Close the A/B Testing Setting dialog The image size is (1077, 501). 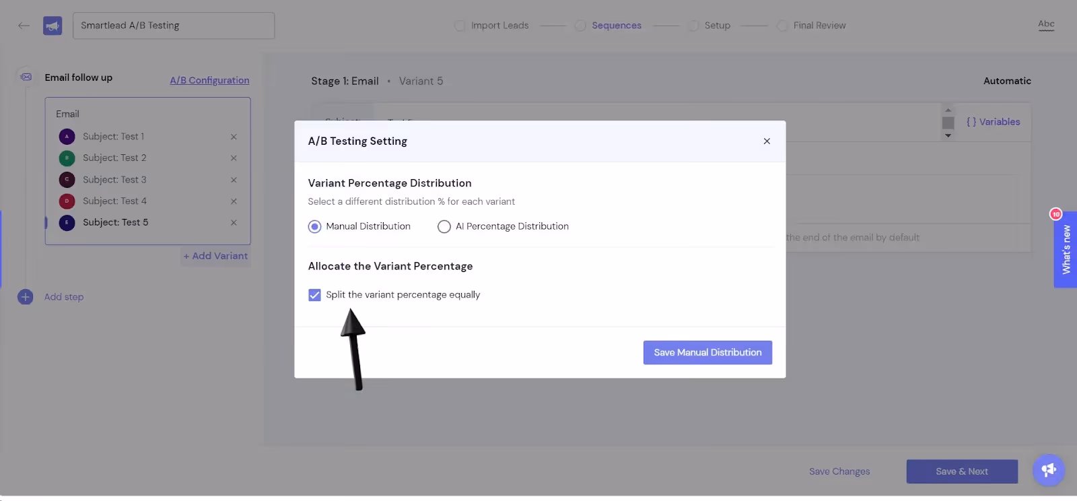tap(767, 141)
